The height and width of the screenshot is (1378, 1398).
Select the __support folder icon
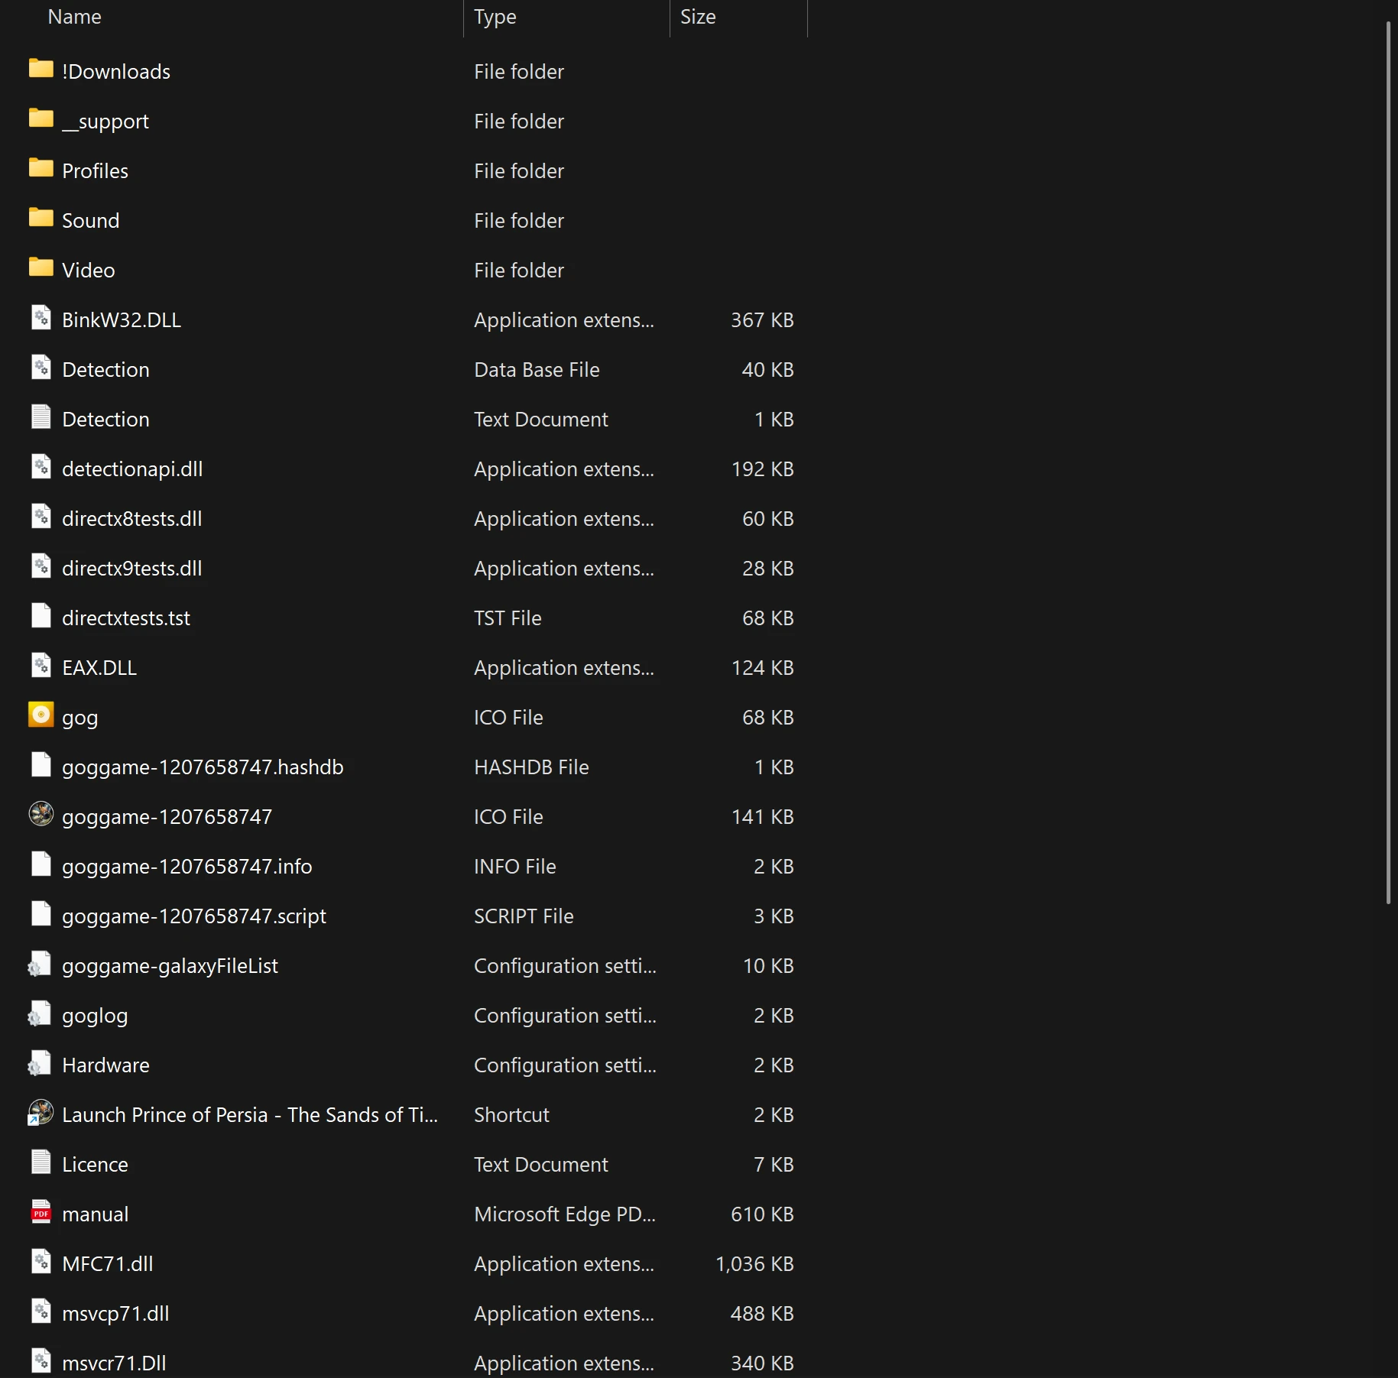(x=41, y=119)
